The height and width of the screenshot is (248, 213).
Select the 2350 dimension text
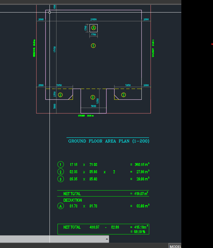tap(55, 94)
